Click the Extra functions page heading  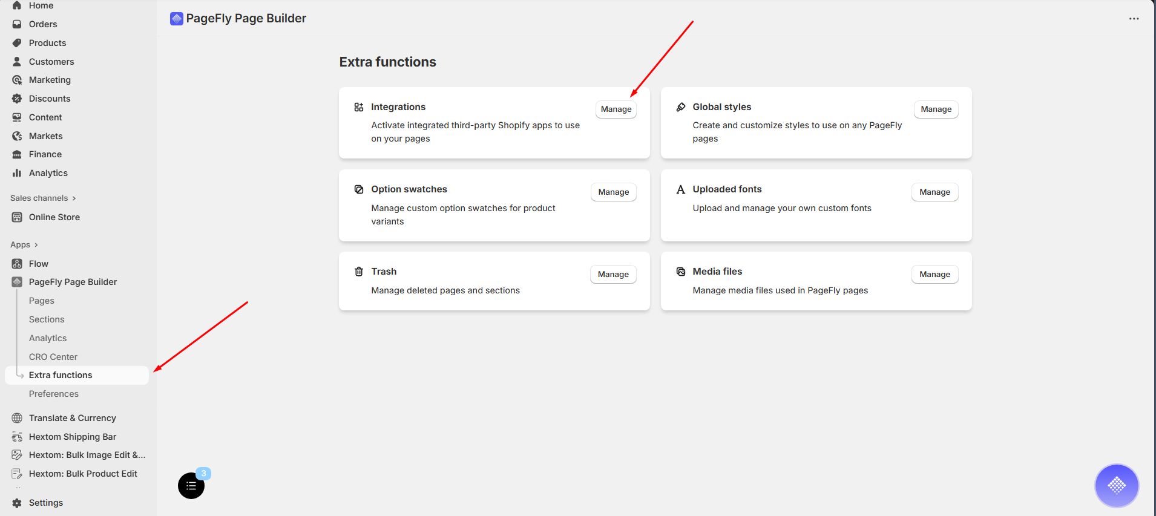[x=387, y=62]
